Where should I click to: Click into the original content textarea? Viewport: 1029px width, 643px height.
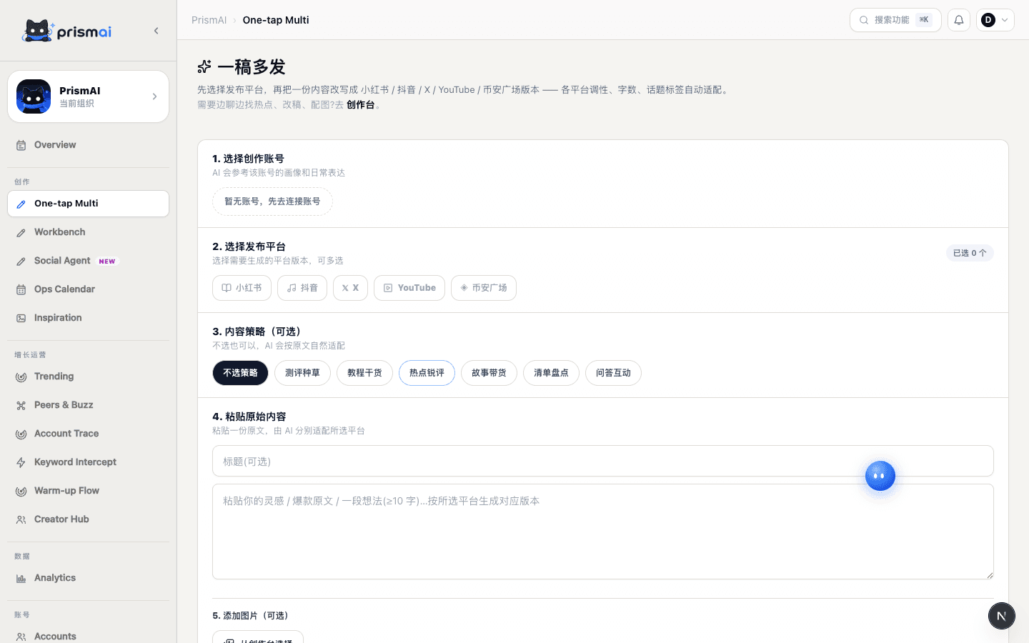[603, 532]
